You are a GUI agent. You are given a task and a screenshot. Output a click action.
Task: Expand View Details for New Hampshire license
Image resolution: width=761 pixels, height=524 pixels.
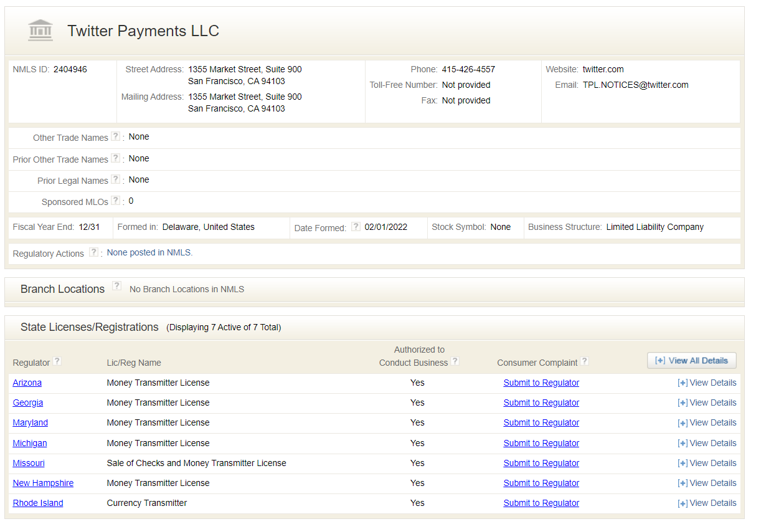coord(707,484)
